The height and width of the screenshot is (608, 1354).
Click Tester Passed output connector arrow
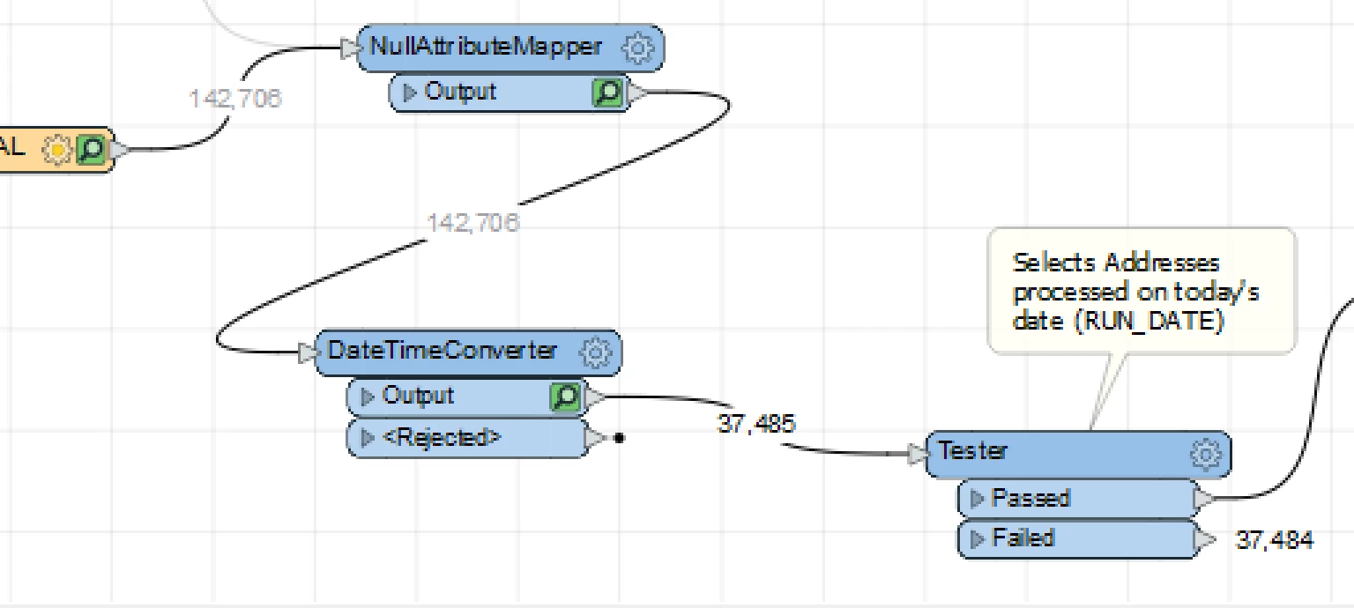(1204, 499)
